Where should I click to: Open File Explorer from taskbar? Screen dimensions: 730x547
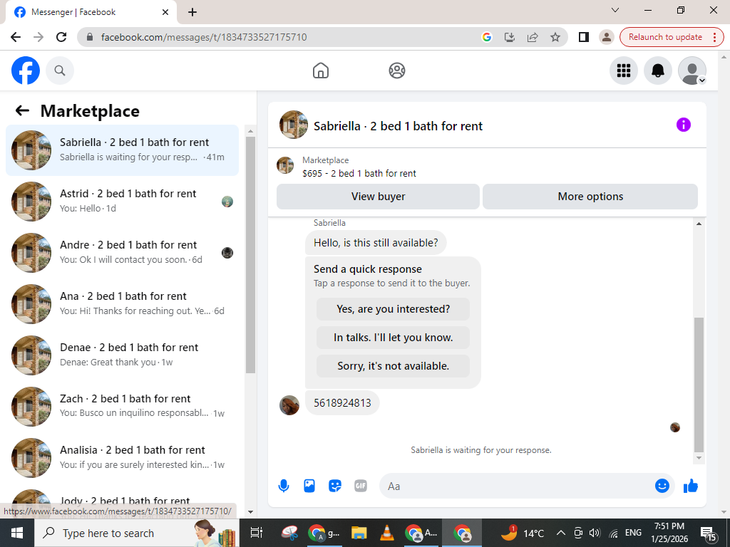click(x=359, y=533)
